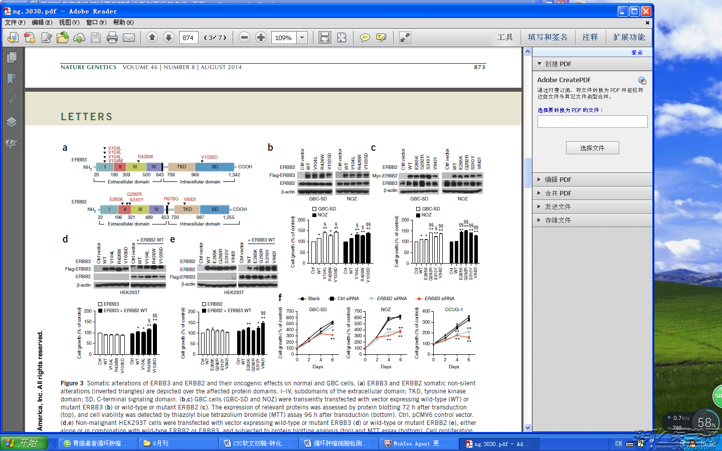722x451 pixels.
Task: Open the 帮助(H) menu
Action: coord(123,23)
